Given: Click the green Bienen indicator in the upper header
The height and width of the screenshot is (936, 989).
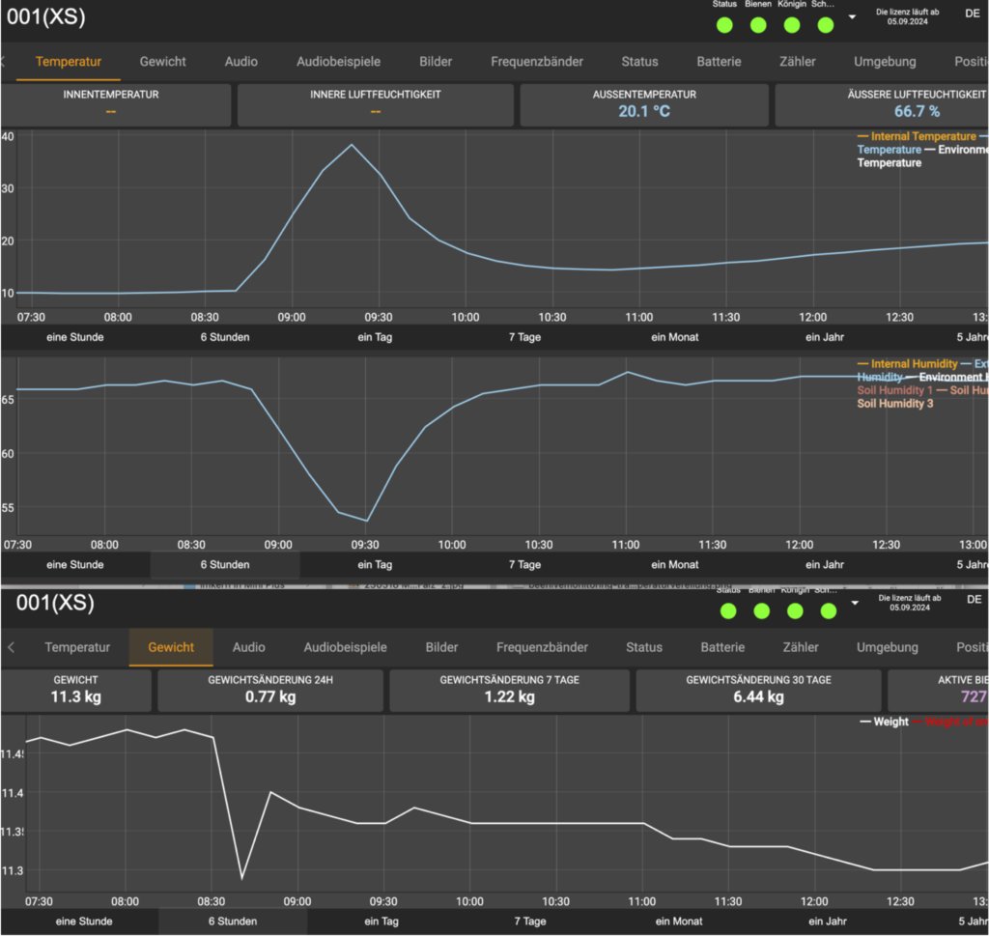Looking at the screenshot, I should (758, 25).
